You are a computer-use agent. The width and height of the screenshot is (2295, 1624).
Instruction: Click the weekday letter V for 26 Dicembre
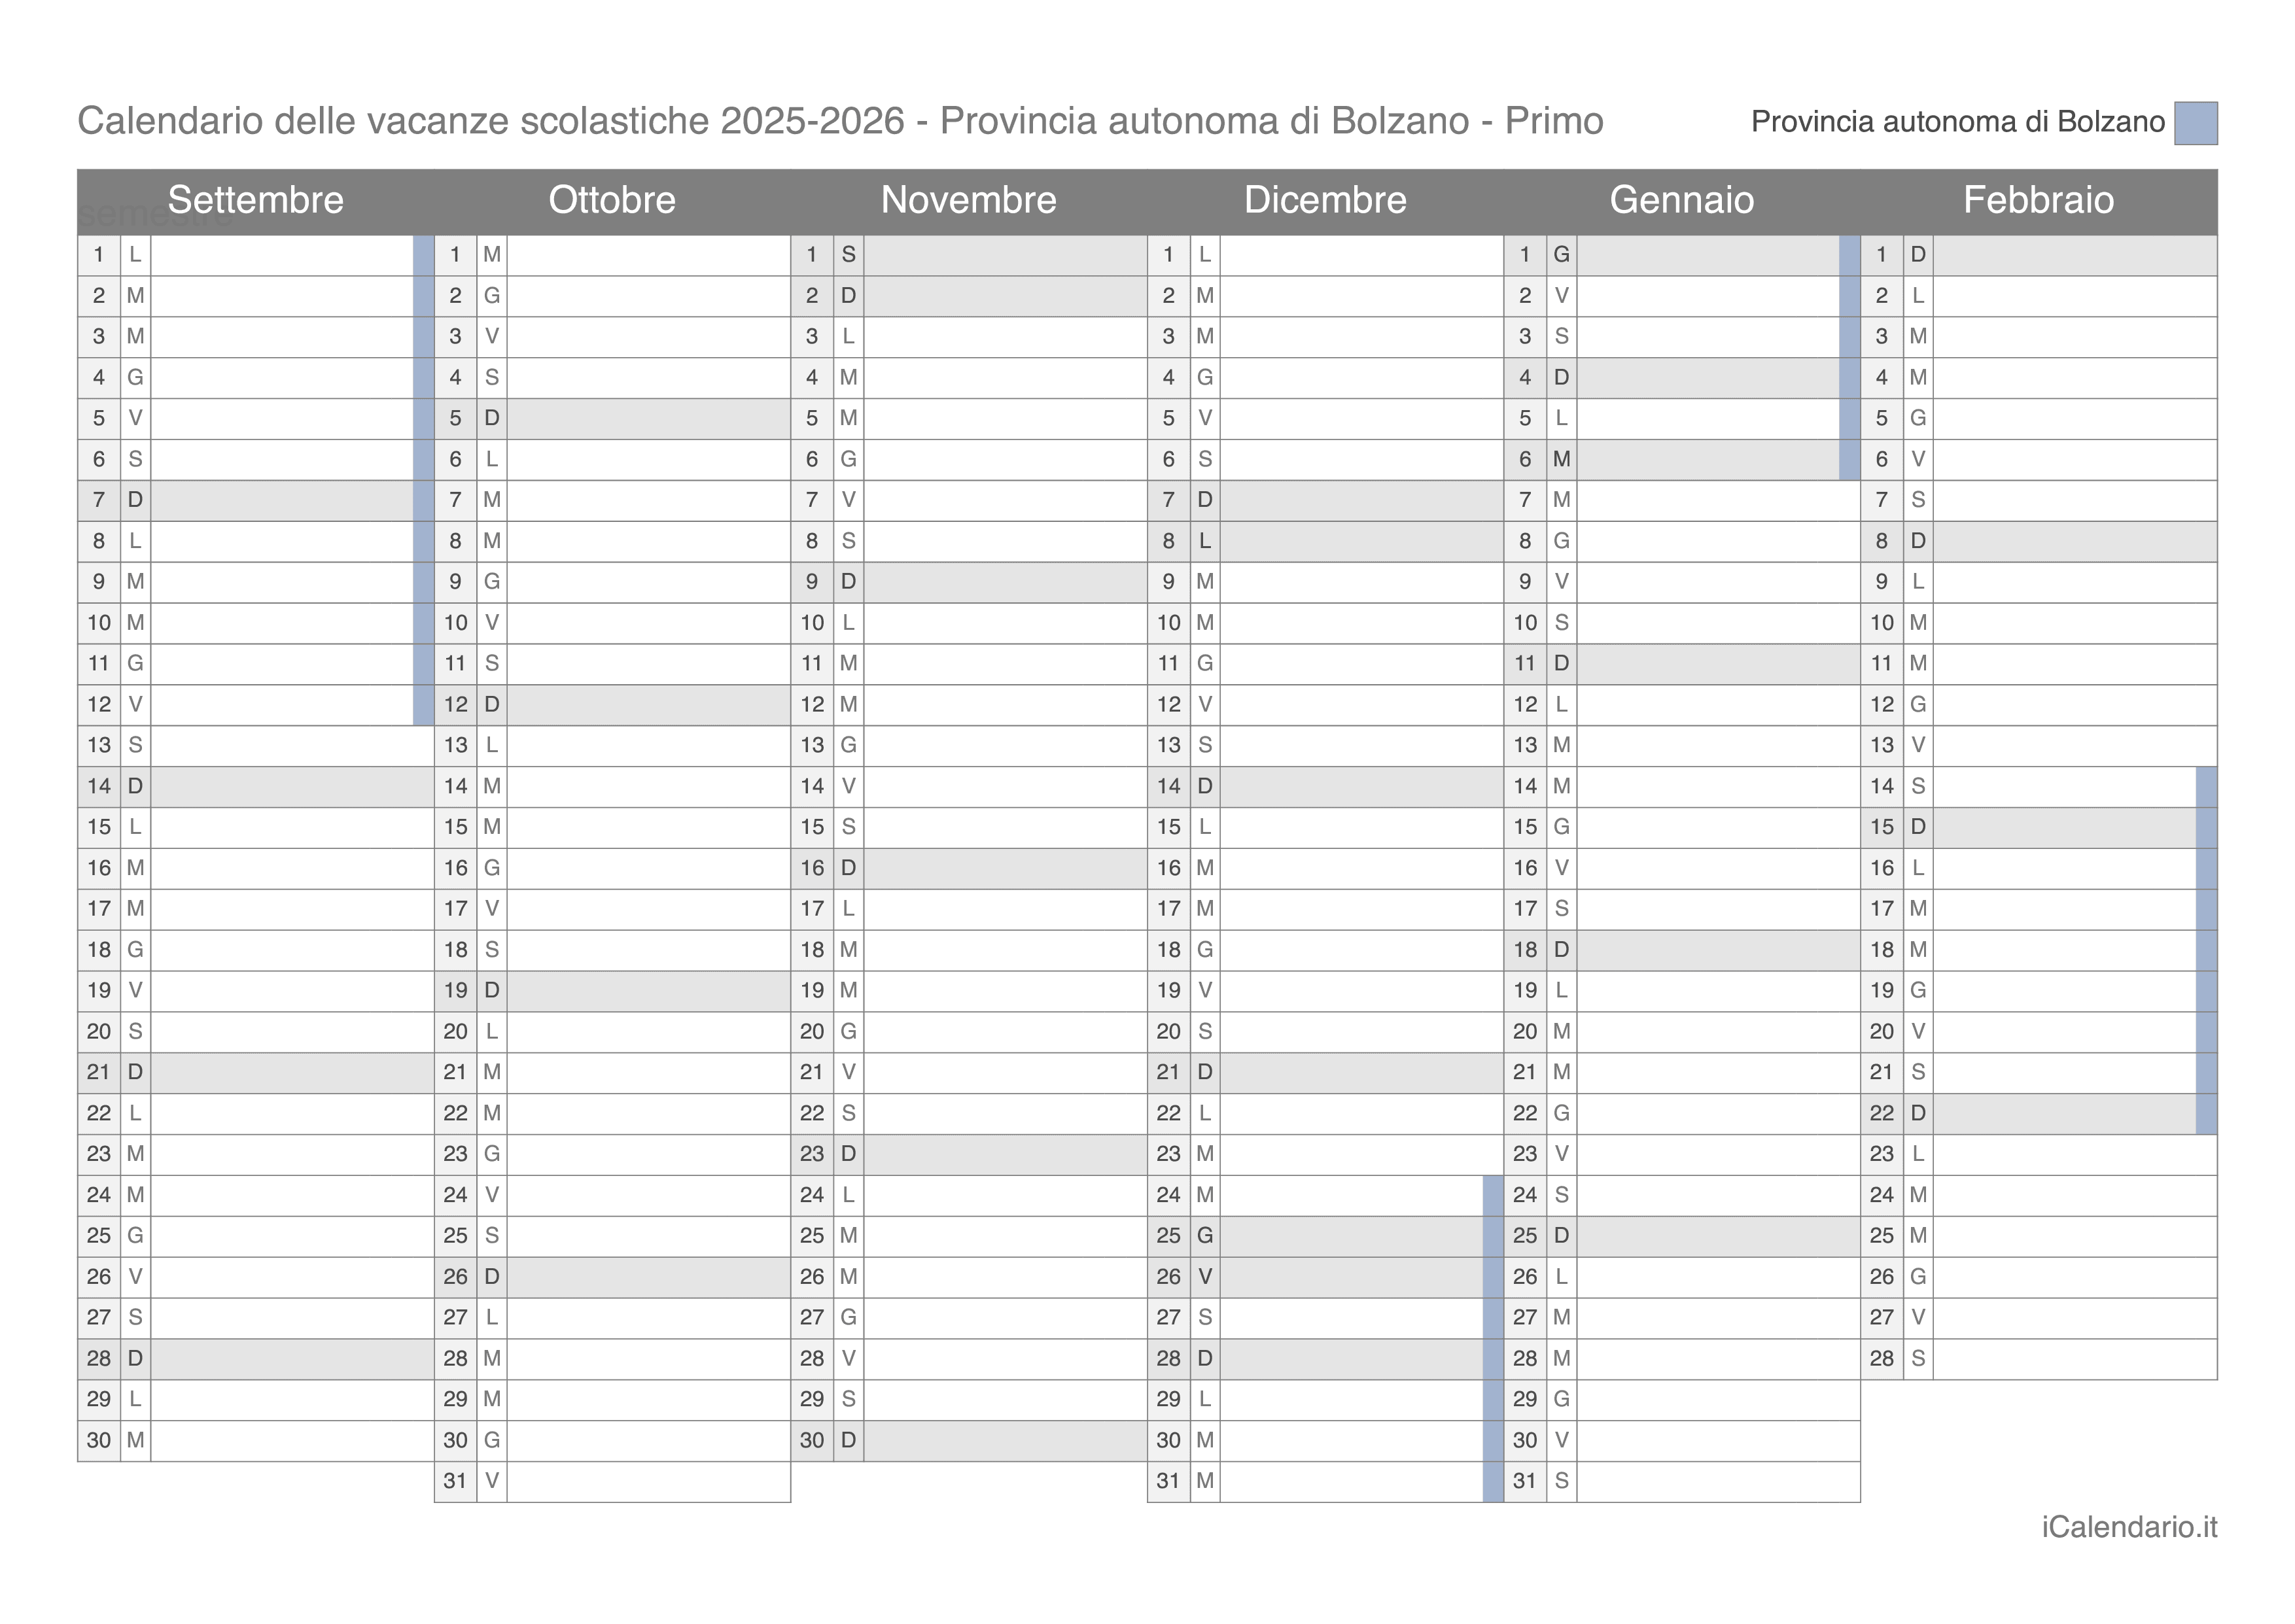pyautogui.click(x=1206, y=1278)
